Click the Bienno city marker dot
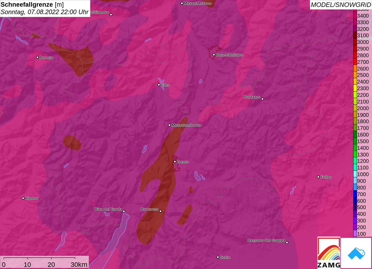 point(23,198)
